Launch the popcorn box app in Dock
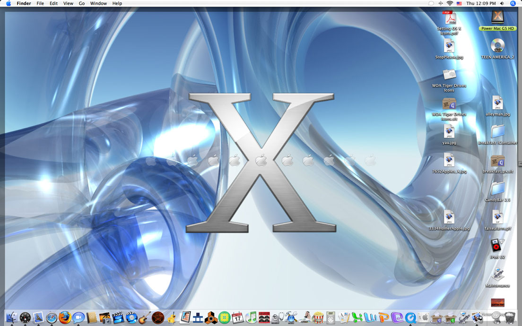 (x=318, y=317)
